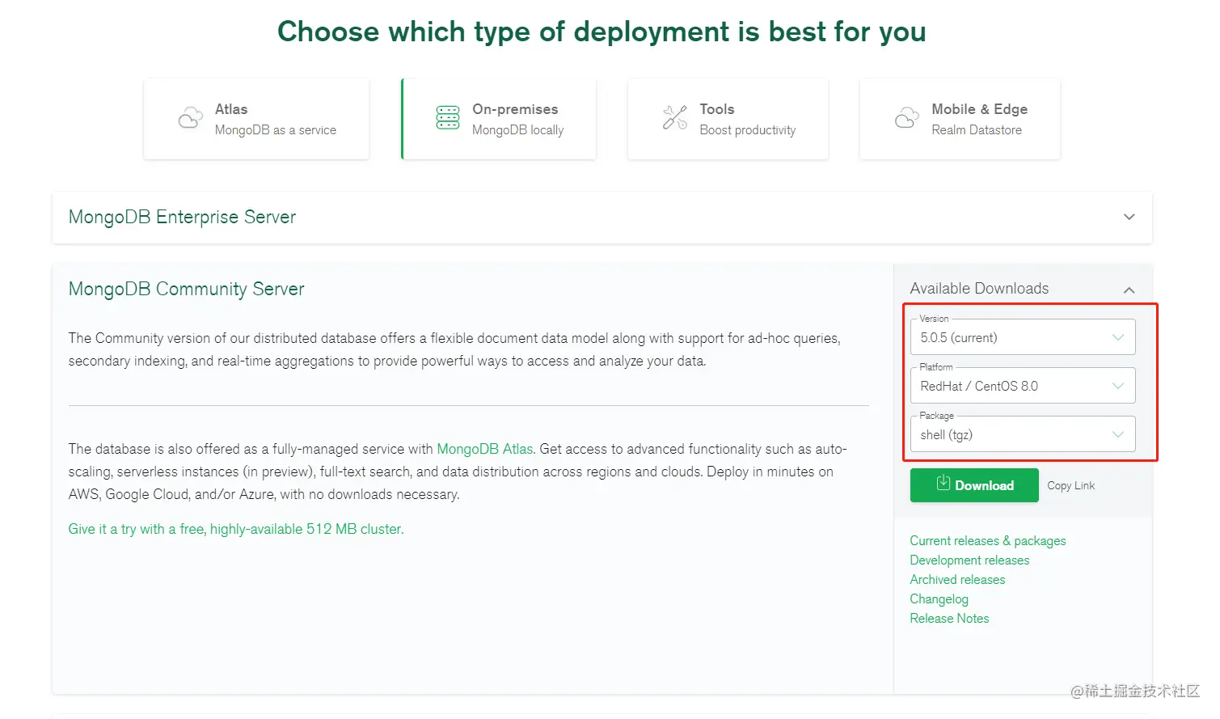Open the Package dropdown showing shell (tgz)
The width and height of the screenshot is (1220, 719).
(x=1022, y=435)
